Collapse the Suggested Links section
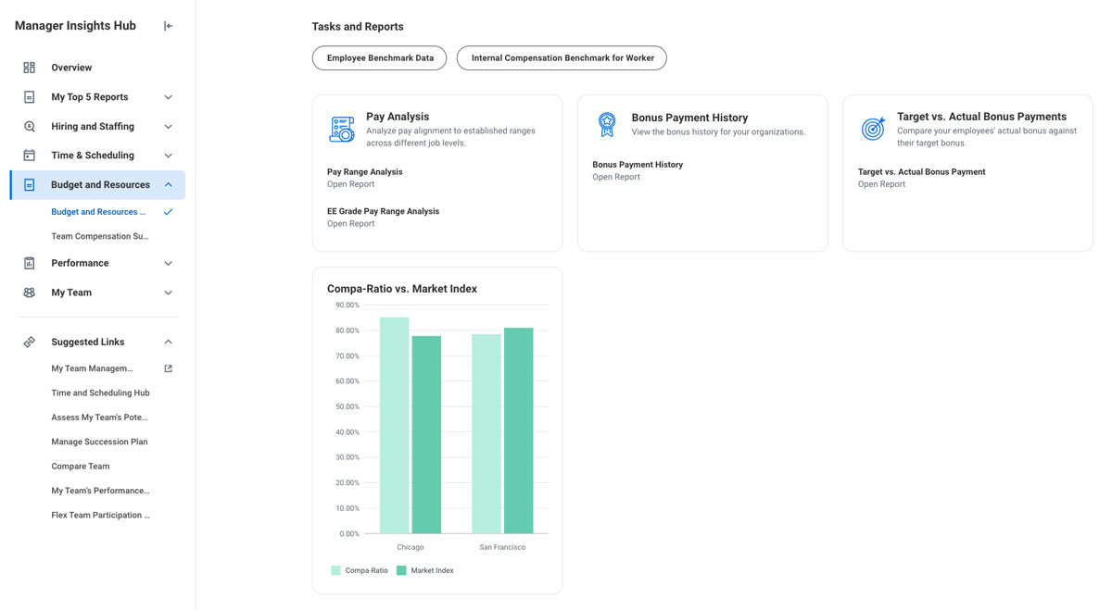1112x611 pixels. (168, 342)
